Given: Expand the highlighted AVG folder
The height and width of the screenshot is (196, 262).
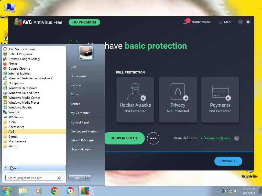Looking at the screenshot, I should [x=34, y=131].
